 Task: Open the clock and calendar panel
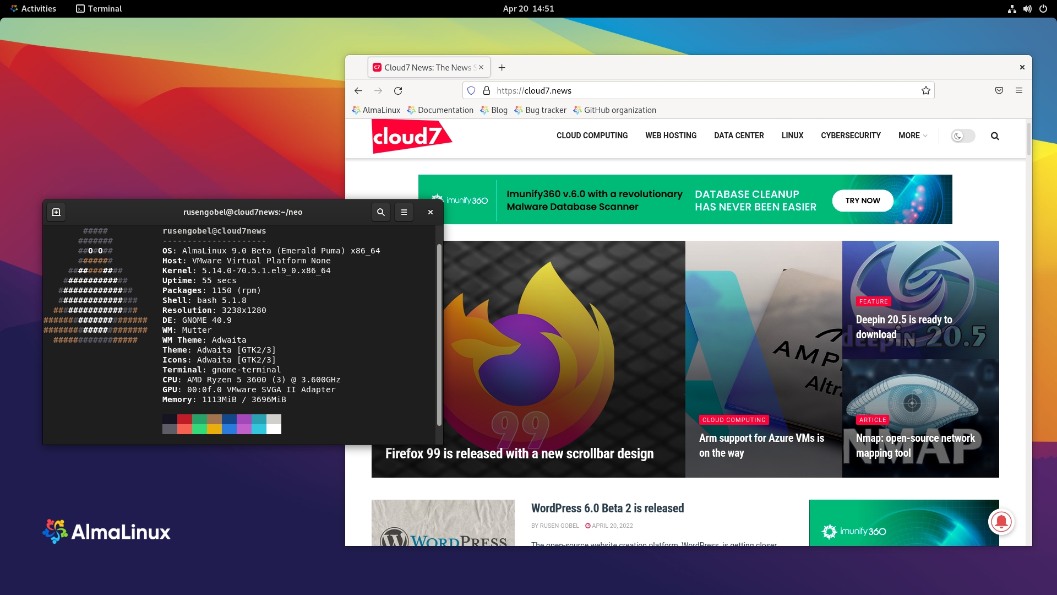(528, 9)
